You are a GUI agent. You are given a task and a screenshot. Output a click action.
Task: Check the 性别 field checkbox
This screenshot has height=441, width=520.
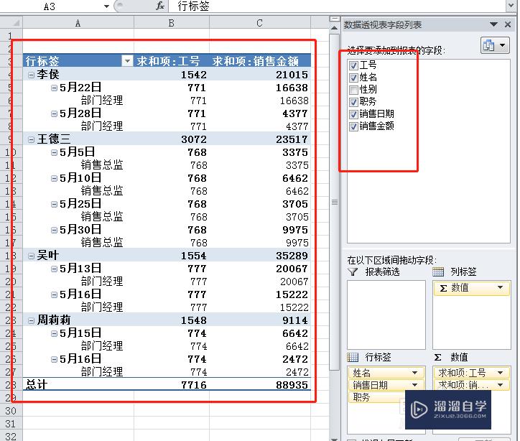click(353, 90)
